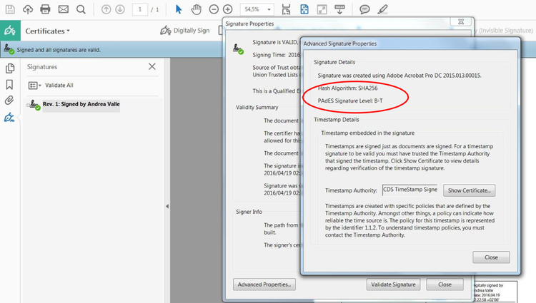Expand the Rev. 1 signature tree node
This screenshot has height=303, width=536.
pos(28,106)
